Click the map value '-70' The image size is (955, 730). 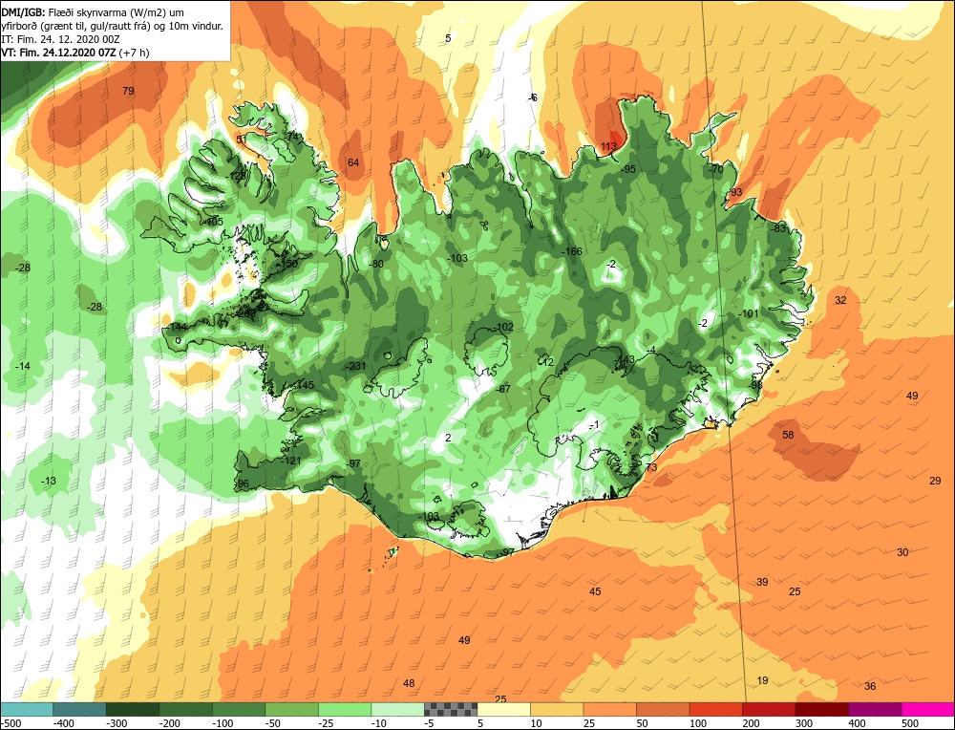point(715,169)
